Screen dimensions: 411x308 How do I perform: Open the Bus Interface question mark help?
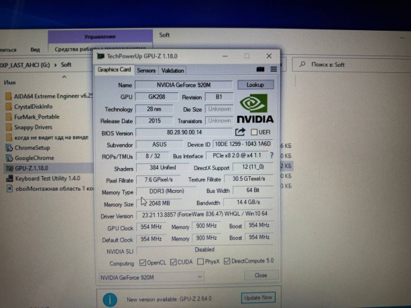(x=272, y=155)
